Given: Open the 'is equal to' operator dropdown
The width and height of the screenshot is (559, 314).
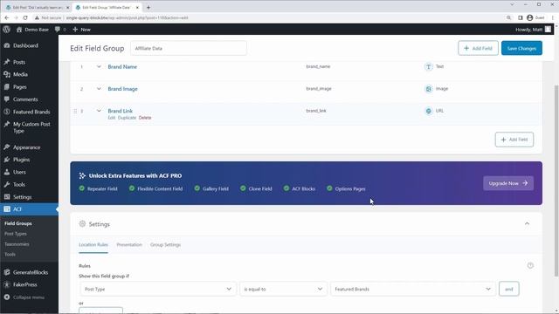Looking at the screenshot, I should [283, 289].
